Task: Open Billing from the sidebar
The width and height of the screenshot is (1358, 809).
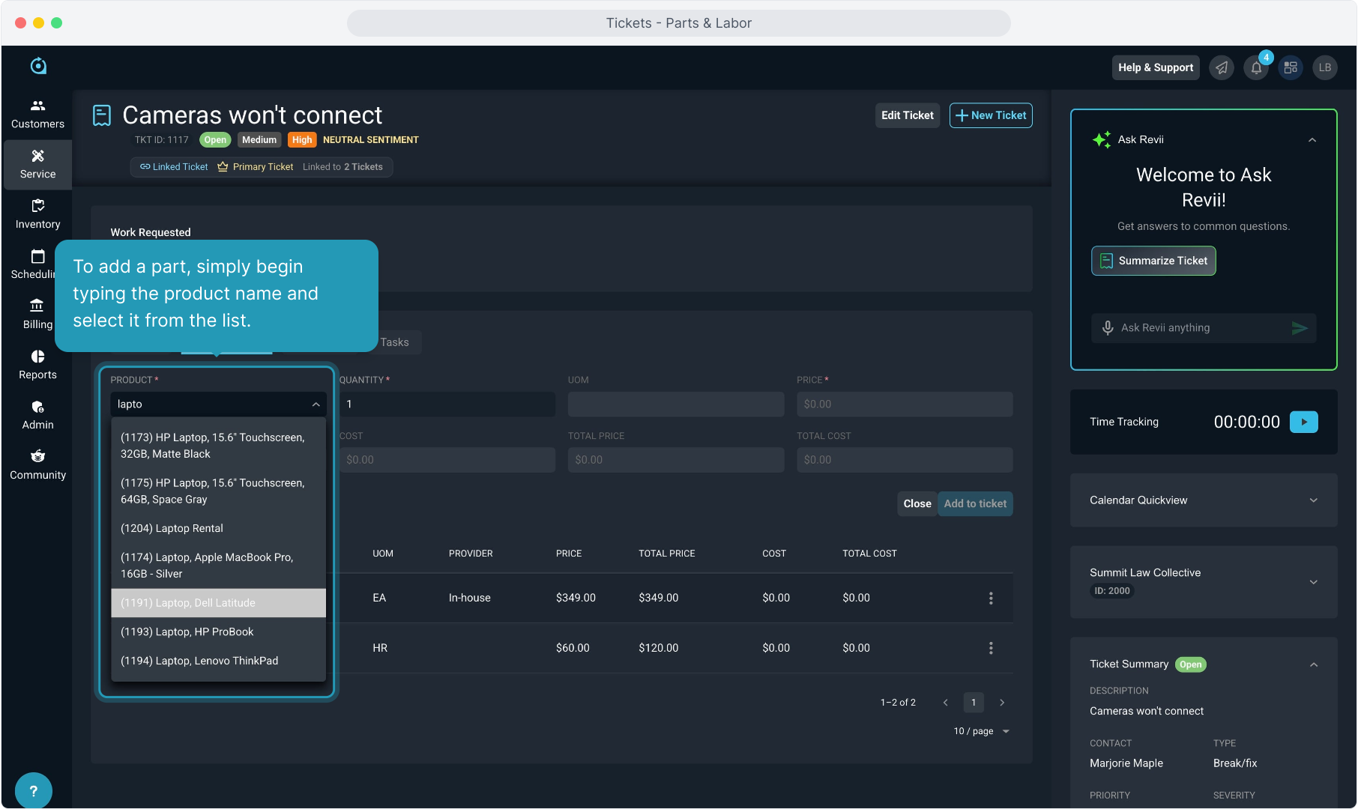Action: 37,315
